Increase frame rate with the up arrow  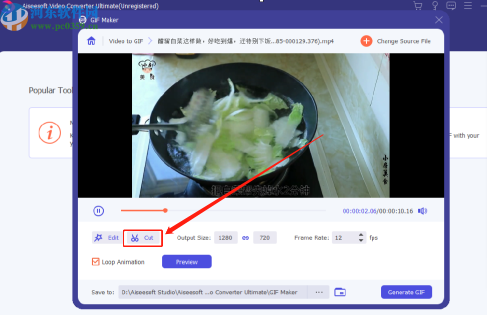[361, 234]
